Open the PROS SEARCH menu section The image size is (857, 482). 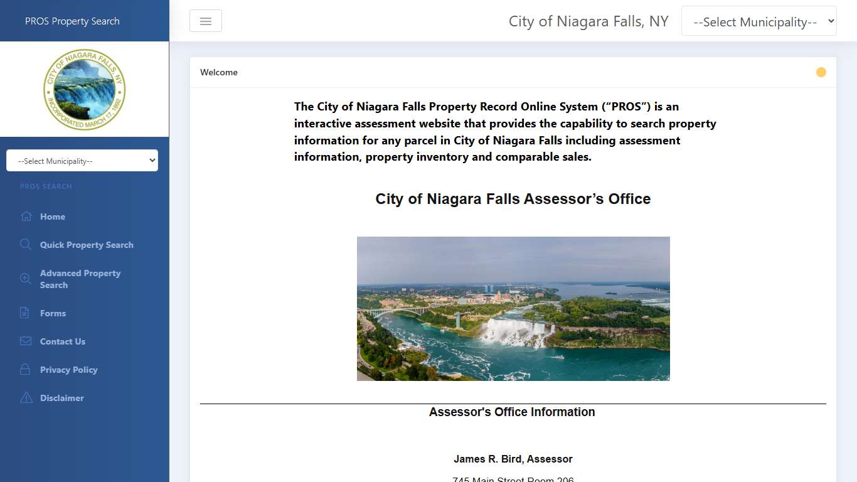point(46,186)
